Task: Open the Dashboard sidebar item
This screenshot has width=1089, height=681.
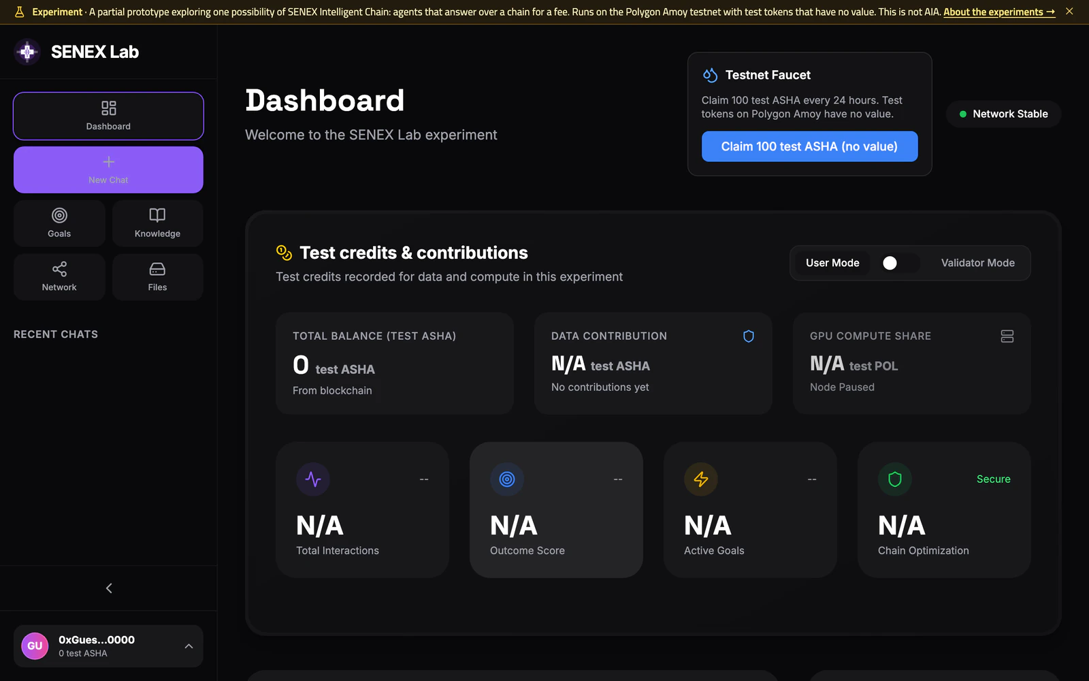Action: point(108,116)
